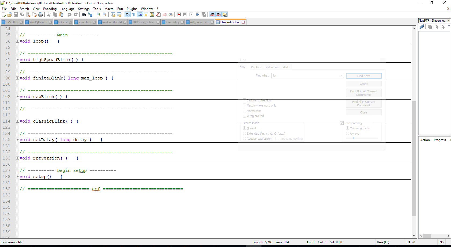Paste from clipboard toolbar icon
This screenshot has width=451, height=247.
[x=61, y=14]
